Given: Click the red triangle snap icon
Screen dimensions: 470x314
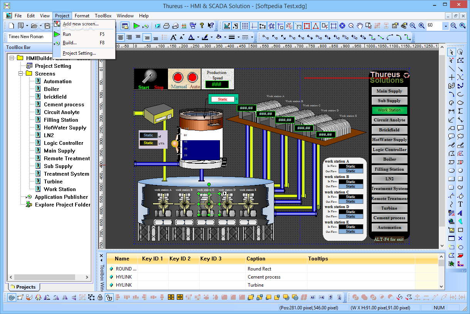Looking at the screenshot, I should [x=316, y=26].
